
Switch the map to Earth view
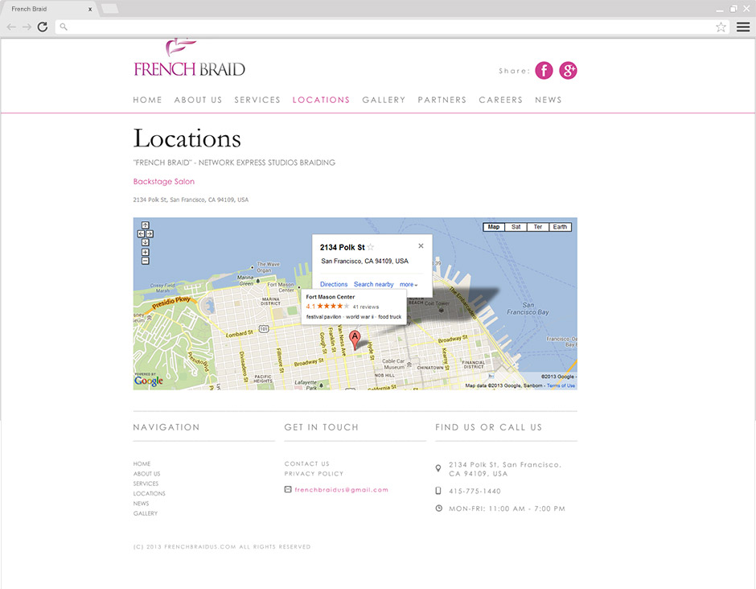(x=561, y=227)
